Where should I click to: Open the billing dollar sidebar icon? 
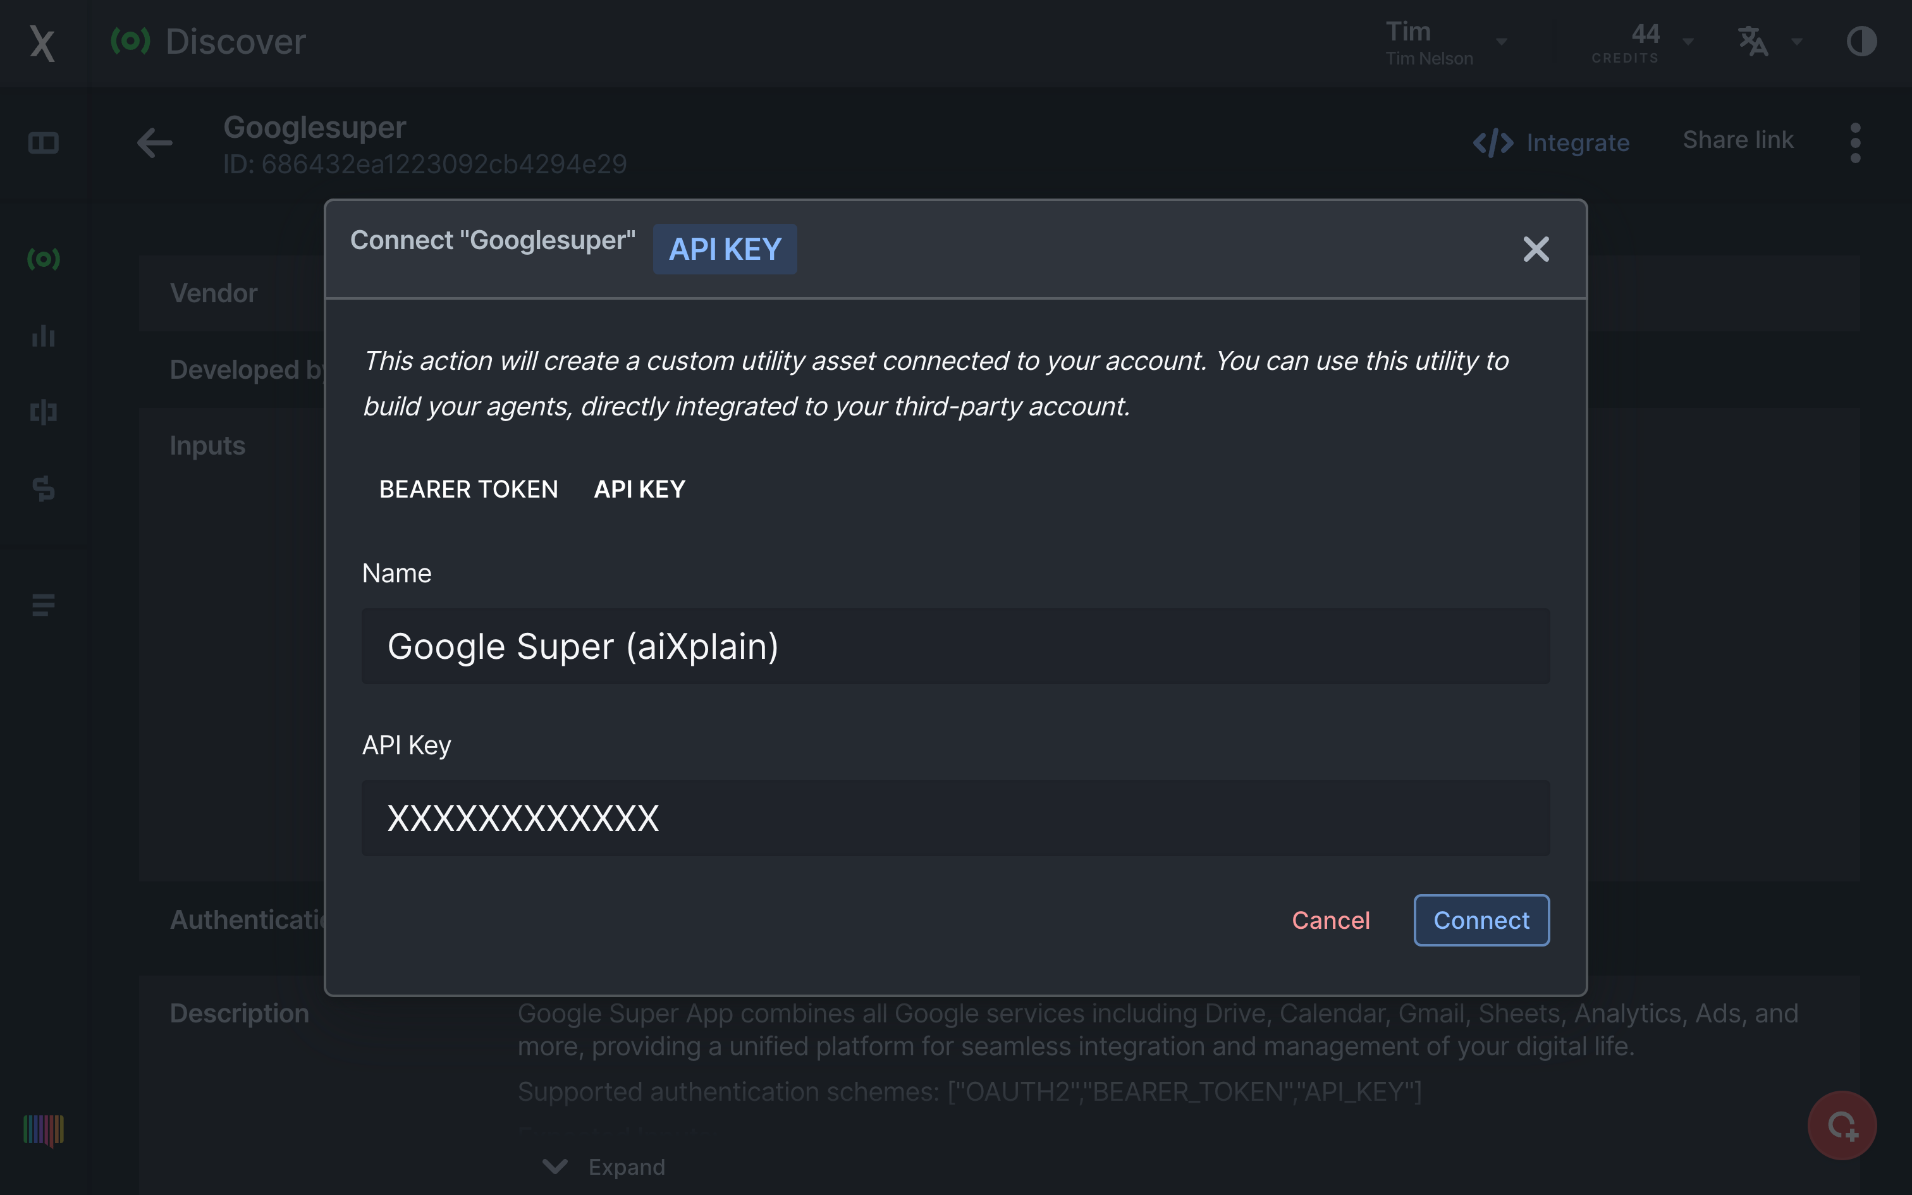[x=44, y=488]
